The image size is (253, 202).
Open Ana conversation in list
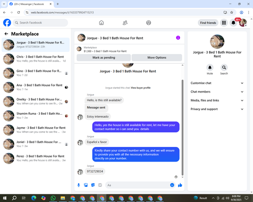(35, 87)
